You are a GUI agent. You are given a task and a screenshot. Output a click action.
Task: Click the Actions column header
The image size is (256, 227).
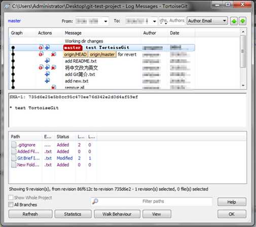(x=45, y=33)
